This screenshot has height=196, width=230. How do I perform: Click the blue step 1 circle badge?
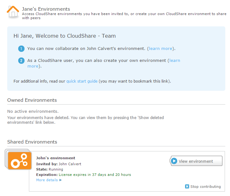pos(21,49)
